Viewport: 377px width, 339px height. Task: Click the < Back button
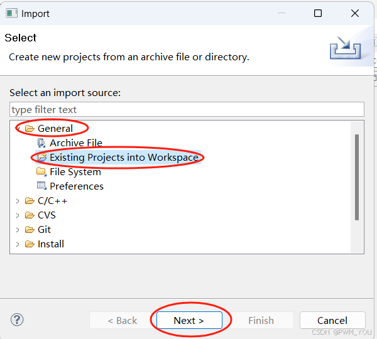coord(123,320)
